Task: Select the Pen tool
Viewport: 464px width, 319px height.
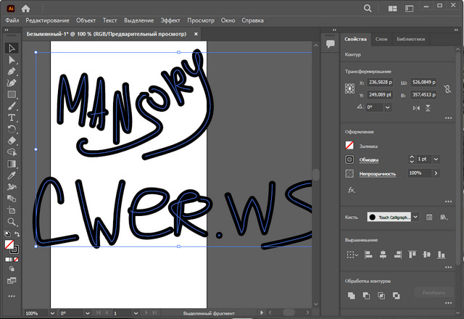Action: tap(12, 71)
